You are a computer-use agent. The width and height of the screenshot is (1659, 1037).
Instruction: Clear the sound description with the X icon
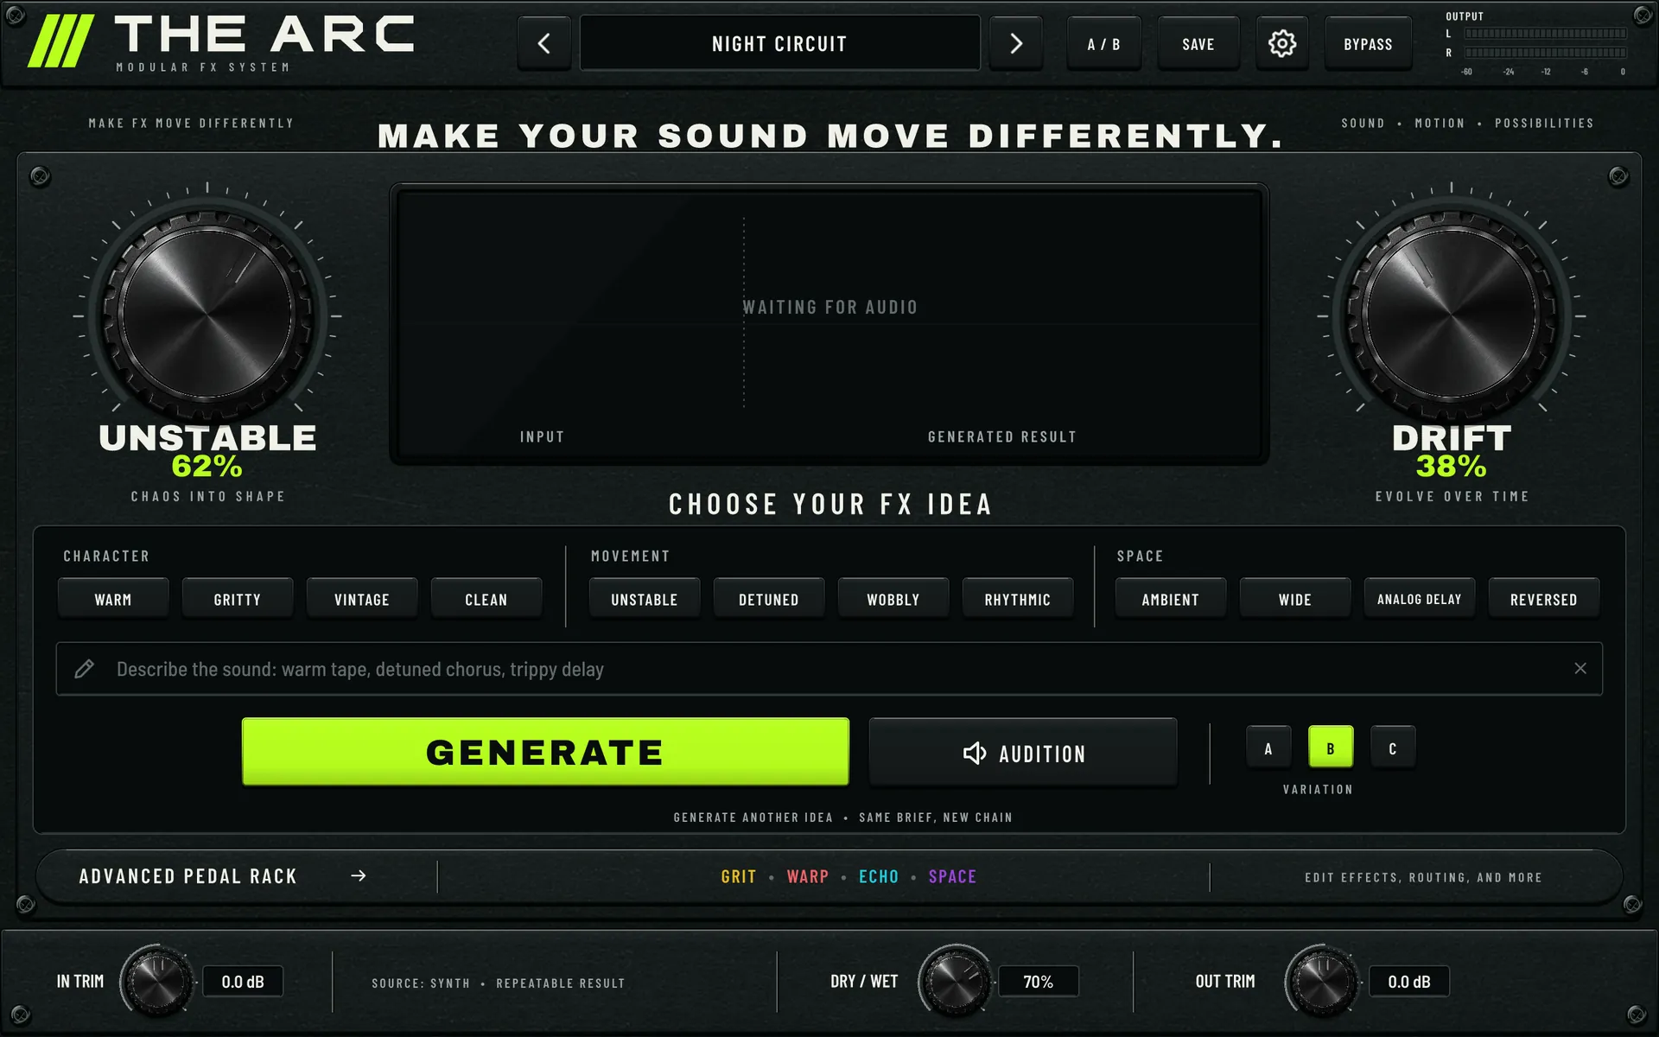tap(1580, 668)
